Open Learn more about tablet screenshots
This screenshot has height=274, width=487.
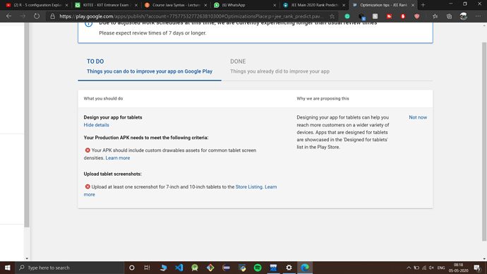click(x=270, y=186)
